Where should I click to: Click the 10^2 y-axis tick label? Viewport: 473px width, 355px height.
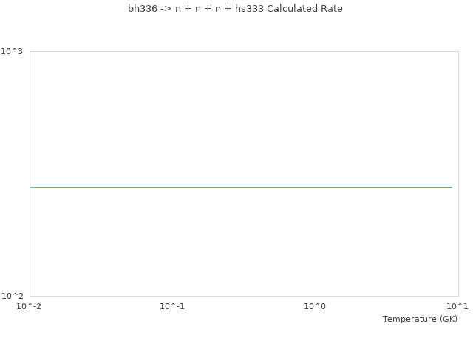(x=12, y=296)
